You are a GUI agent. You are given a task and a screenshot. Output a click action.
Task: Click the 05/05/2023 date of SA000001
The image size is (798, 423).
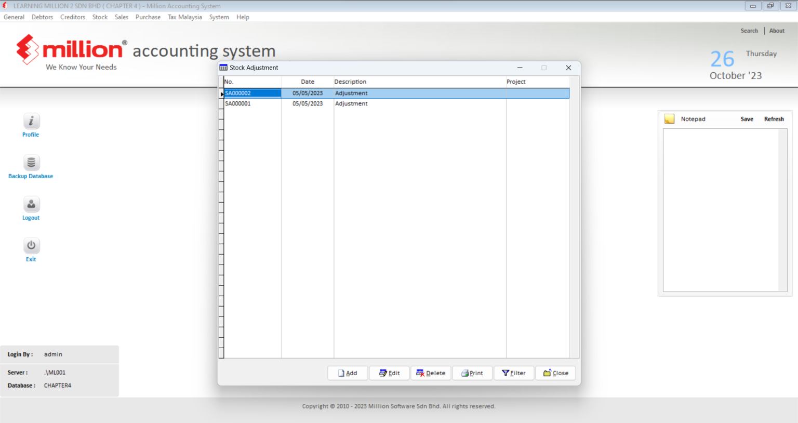click(x=308, y=103)
